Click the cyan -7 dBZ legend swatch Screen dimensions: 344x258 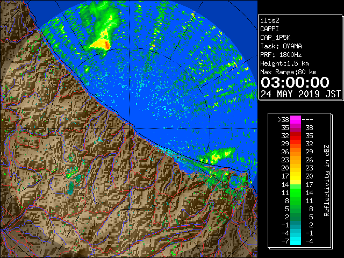(x=296, y=241)
